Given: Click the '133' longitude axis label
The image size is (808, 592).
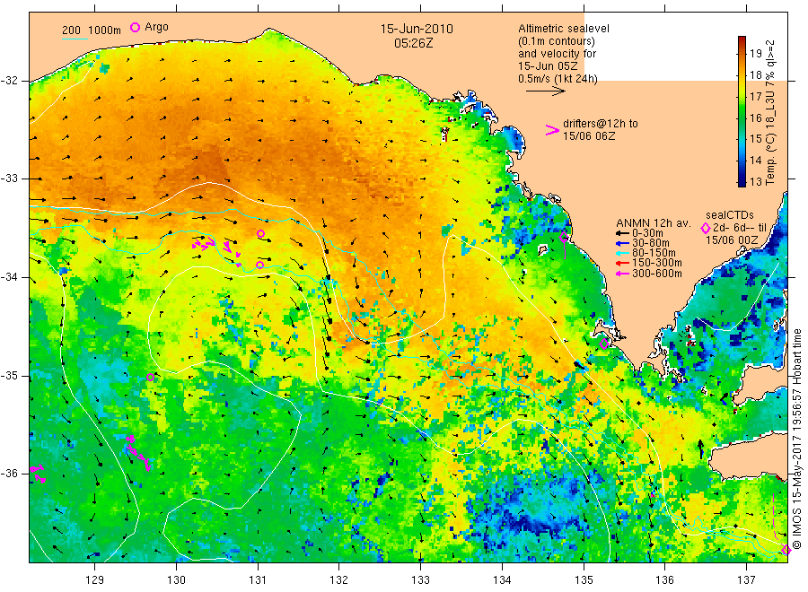Looking at the screenshot, I should (x=420, y=579).
